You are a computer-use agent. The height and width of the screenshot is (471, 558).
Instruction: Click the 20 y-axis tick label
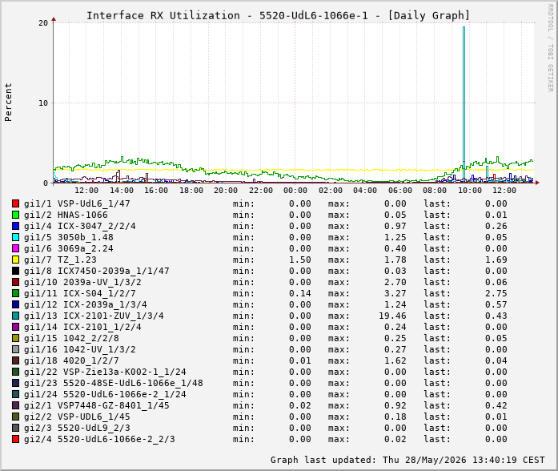point(43,22)
